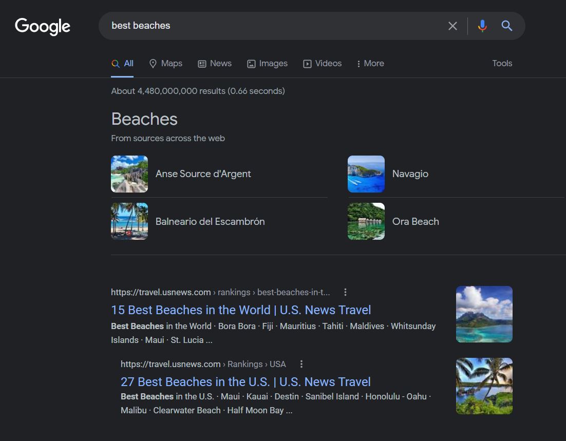This screenshot has height=441, width=566.
Task: Select the Ora Beach entry
Action: (x=416, y=222)
